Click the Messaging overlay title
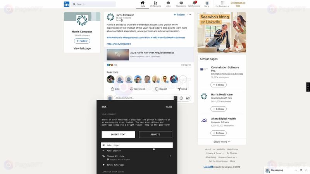 pyautogui.click(x=277, y=170)
